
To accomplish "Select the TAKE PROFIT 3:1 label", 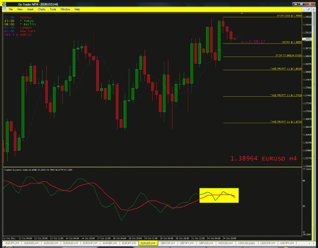I will coord(286,122).
